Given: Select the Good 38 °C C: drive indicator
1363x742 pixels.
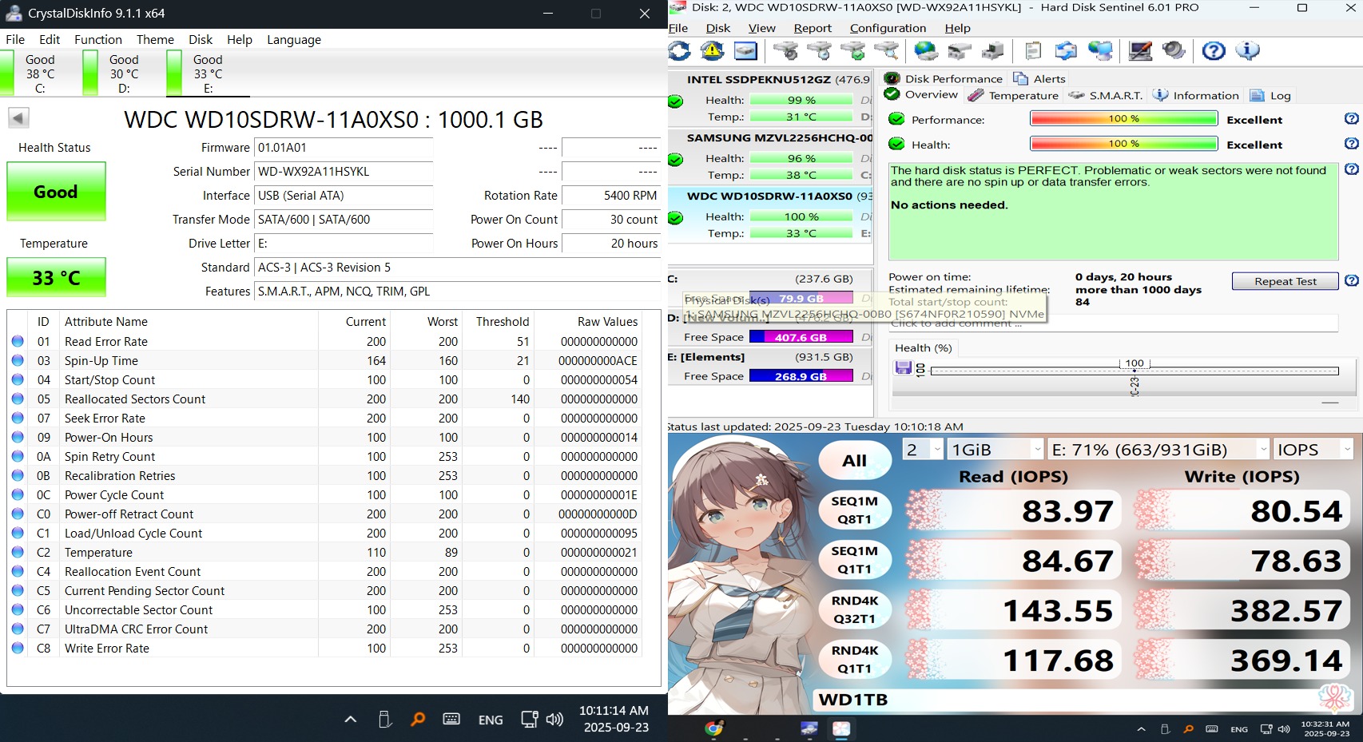Looking at the screenshot, I should click(39, 73).
